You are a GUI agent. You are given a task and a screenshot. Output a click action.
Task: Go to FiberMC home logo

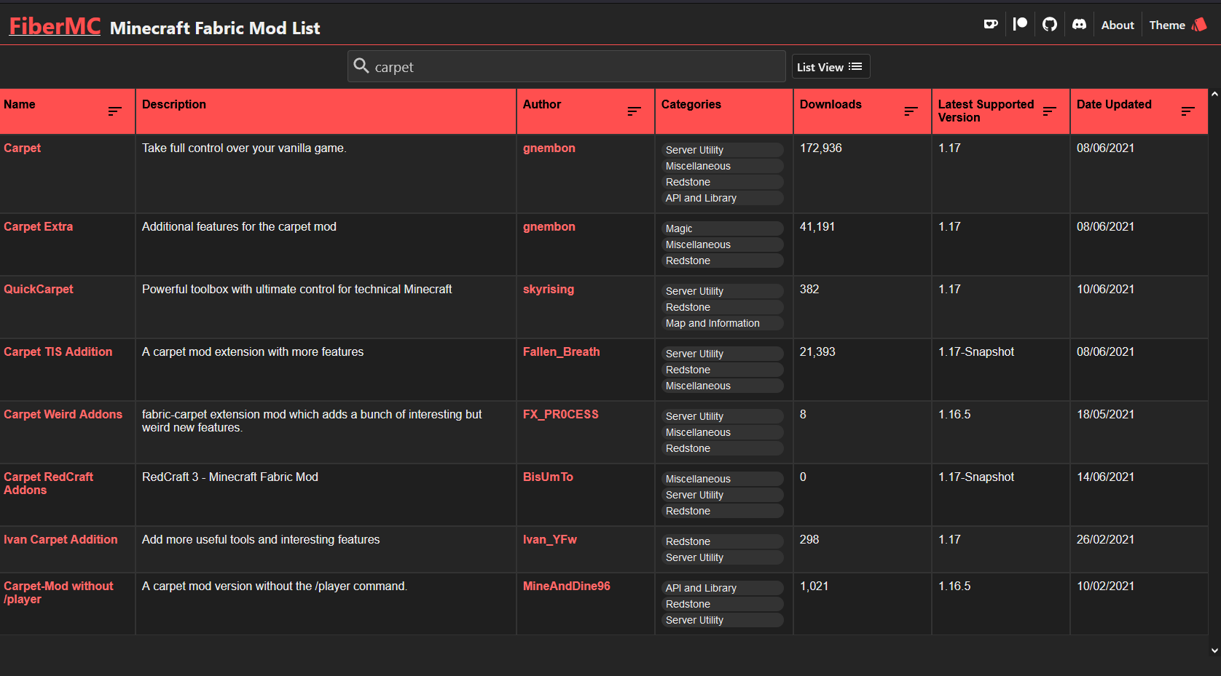pos(55,26)
